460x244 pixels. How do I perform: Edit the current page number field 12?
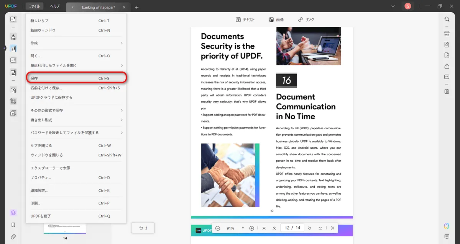click(x=287, y=228)
